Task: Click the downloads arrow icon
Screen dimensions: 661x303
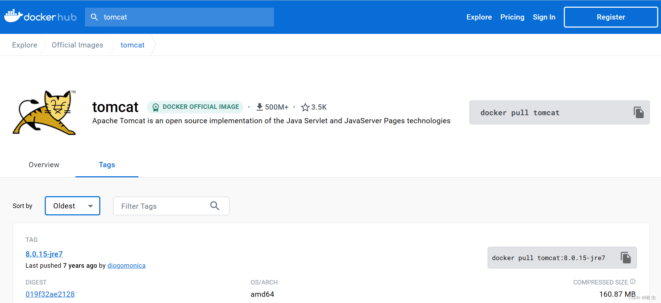Action: 259,107
